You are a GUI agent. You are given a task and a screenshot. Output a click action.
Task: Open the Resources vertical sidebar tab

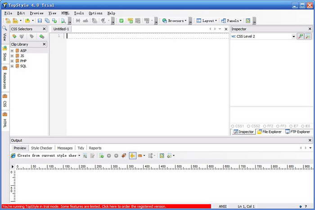[x=4, y=77]
